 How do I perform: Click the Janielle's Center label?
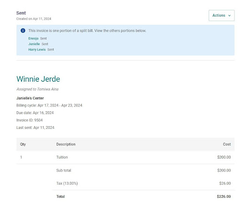pyautogui.click(x=30, y=98)
